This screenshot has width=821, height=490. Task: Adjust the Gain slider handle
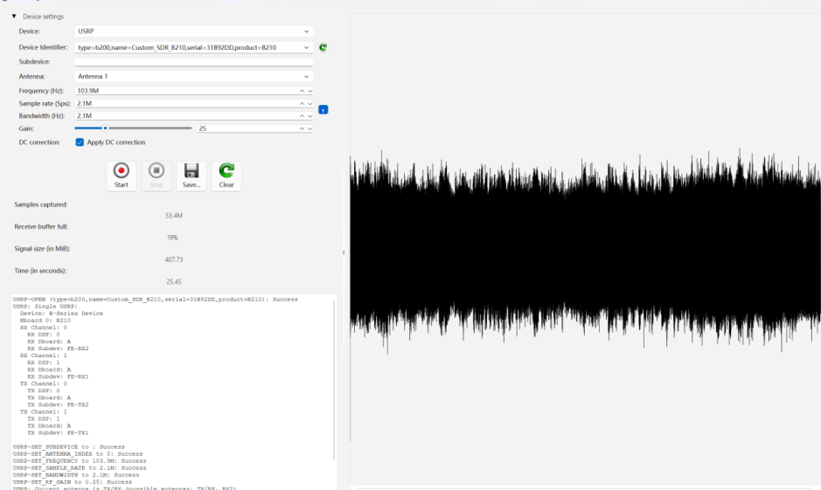pos(105,128)
